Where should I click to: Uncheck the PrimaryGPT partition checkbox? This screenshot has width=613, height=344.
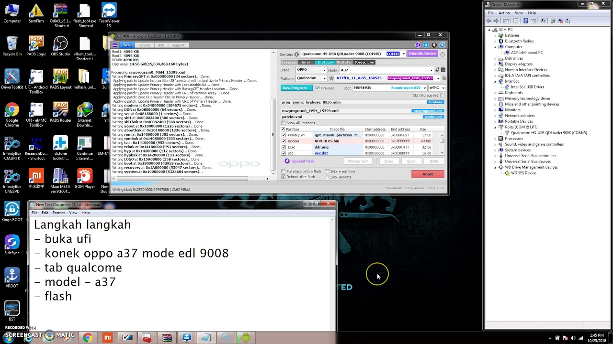283,135
